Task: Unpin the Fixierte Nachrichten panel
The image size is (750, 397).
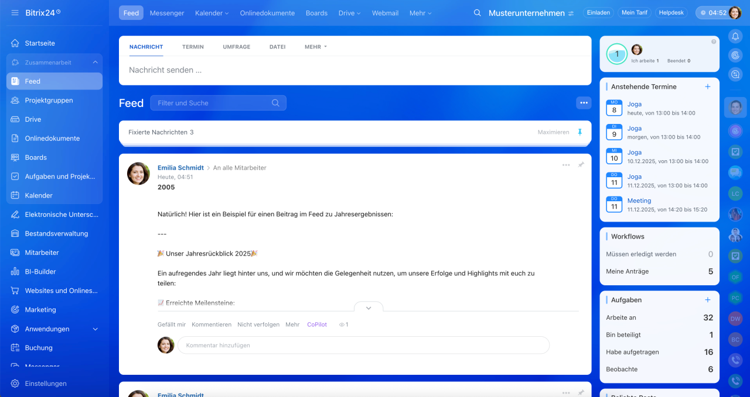Action: [x=579, y=132]
